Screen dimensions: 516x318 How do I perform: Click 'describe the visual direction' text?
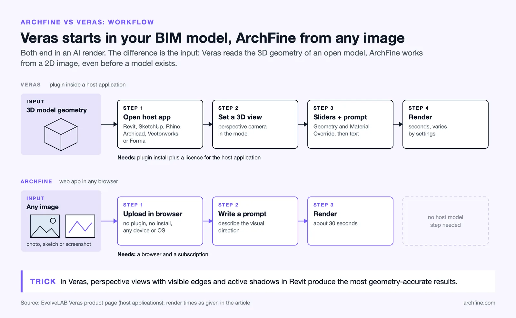click(x=241, y=227)
